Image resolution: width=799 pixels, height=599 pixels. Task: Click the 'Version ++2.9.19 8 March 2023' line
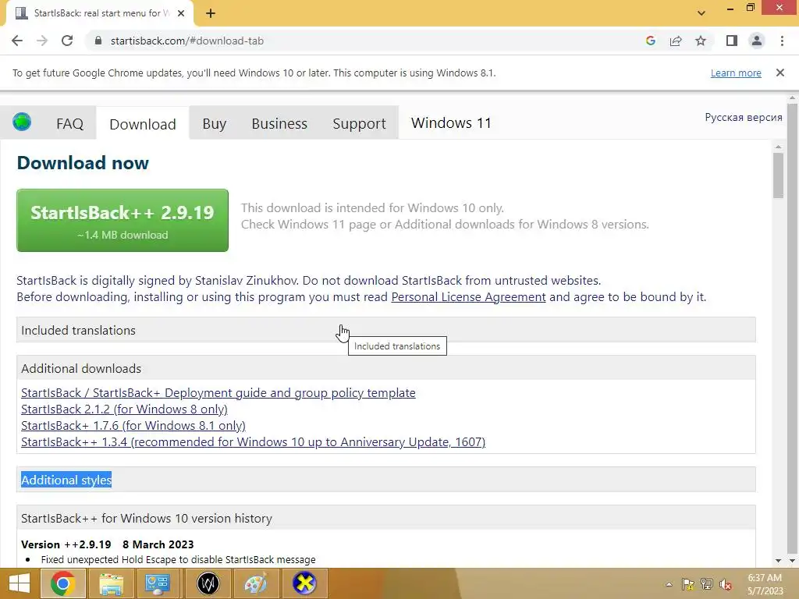pos(108,544)
